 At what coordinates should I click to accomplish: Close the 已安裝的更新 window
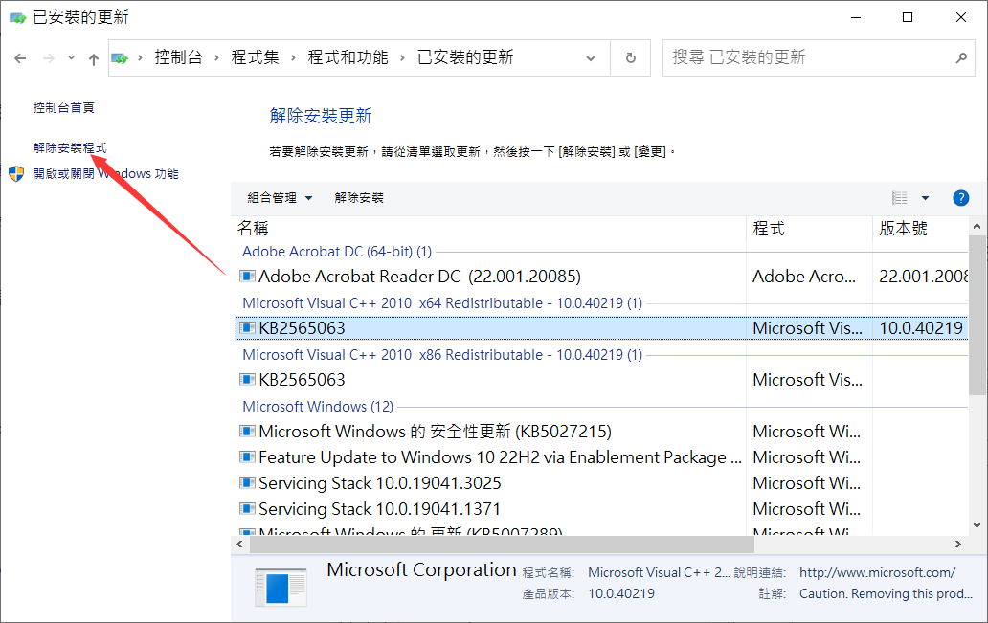click(961, 17)
